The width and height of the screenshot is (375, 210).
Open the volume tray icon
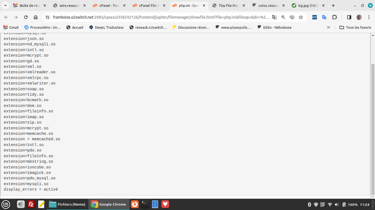[337, 204]
